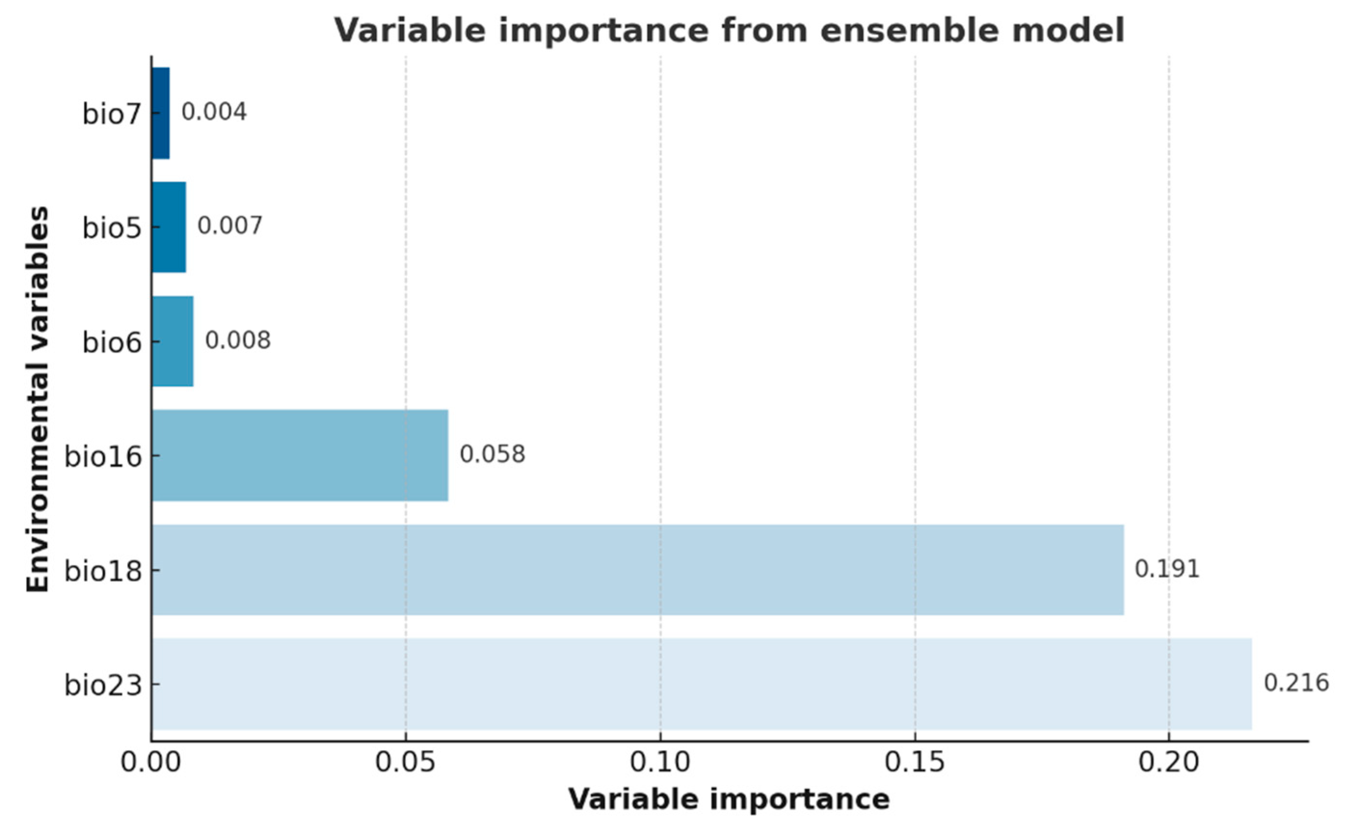Select the dark blue bio7 bar
The height and width of the screenshot is (831, 1352).
coord(161,113)
